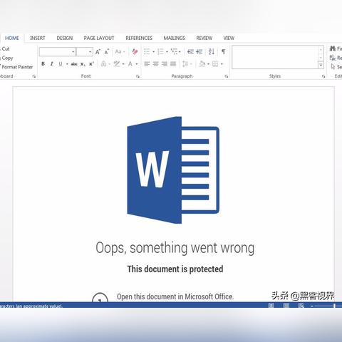Open the font name combo box
The width and height of the screenshot is (342, 342).
point(58,51)
